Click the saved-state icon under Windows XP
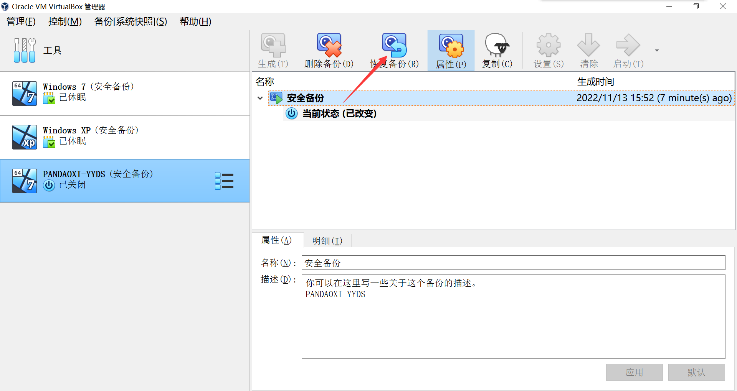 pyautogui.click(x=49, y=142)
